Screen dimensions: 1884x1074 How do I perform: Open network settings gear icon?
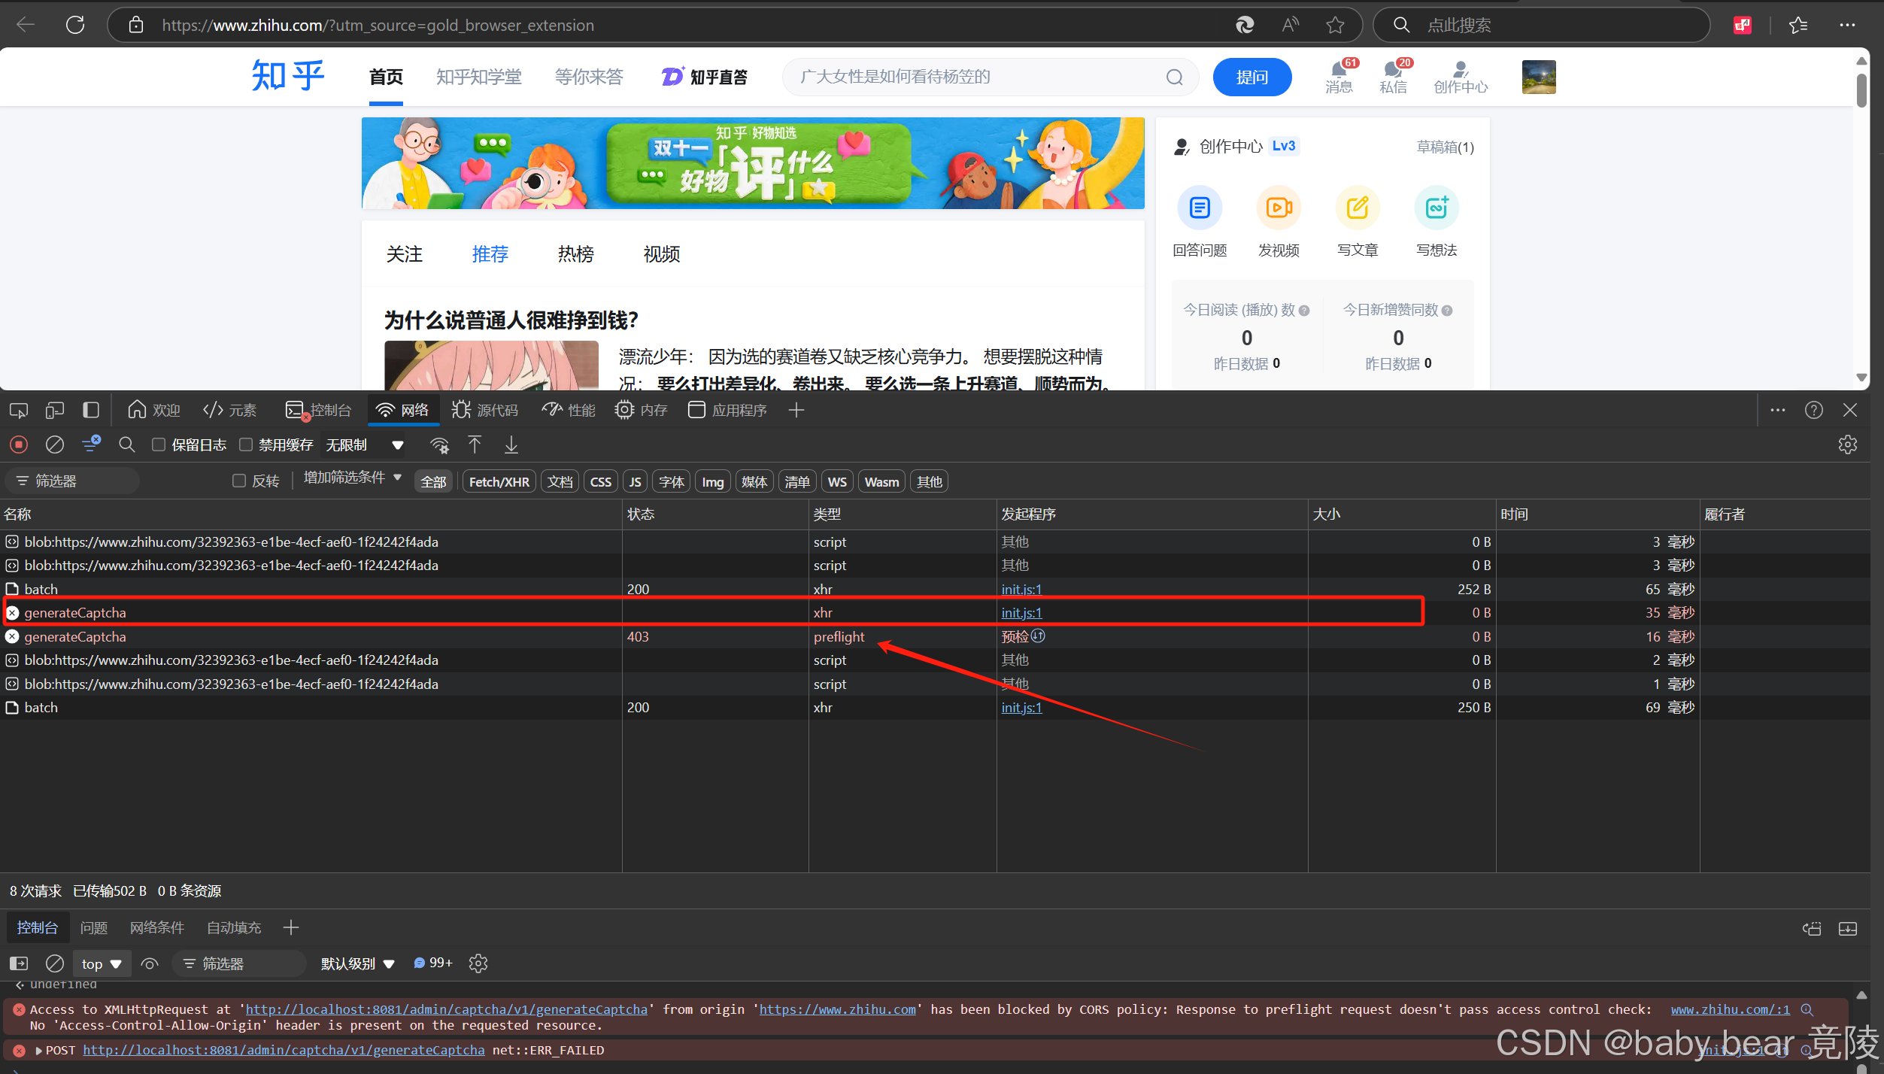pos(1847,445)
